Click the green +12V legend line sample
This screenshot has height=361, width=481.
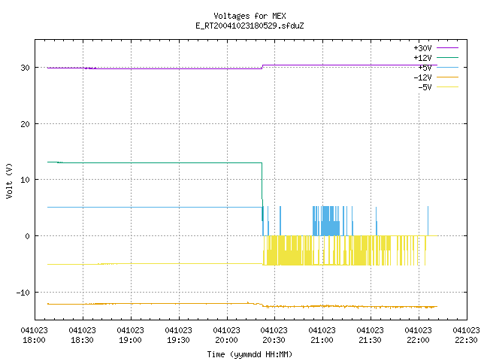[x=447, y=57]
